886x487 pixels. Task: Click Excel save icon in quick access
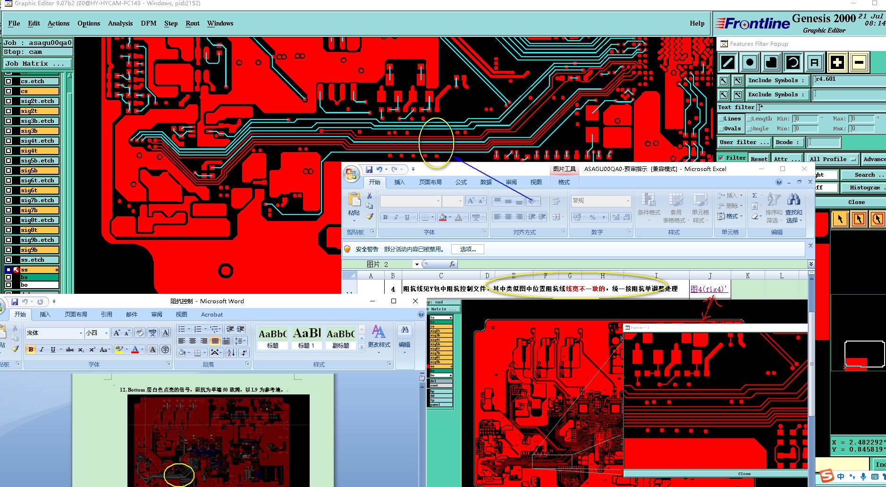tap(369, 169)
